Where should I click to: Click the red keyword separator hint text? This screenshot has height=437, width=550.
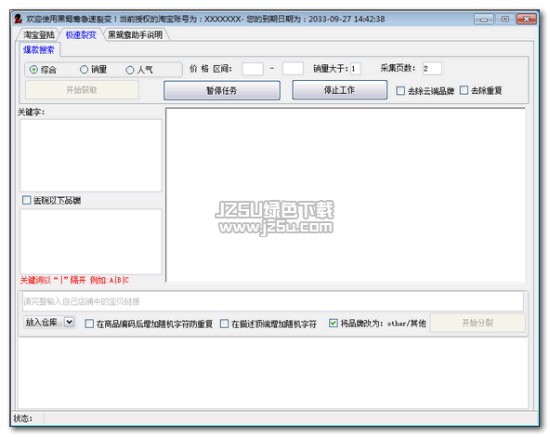click(x=74, y=280)
